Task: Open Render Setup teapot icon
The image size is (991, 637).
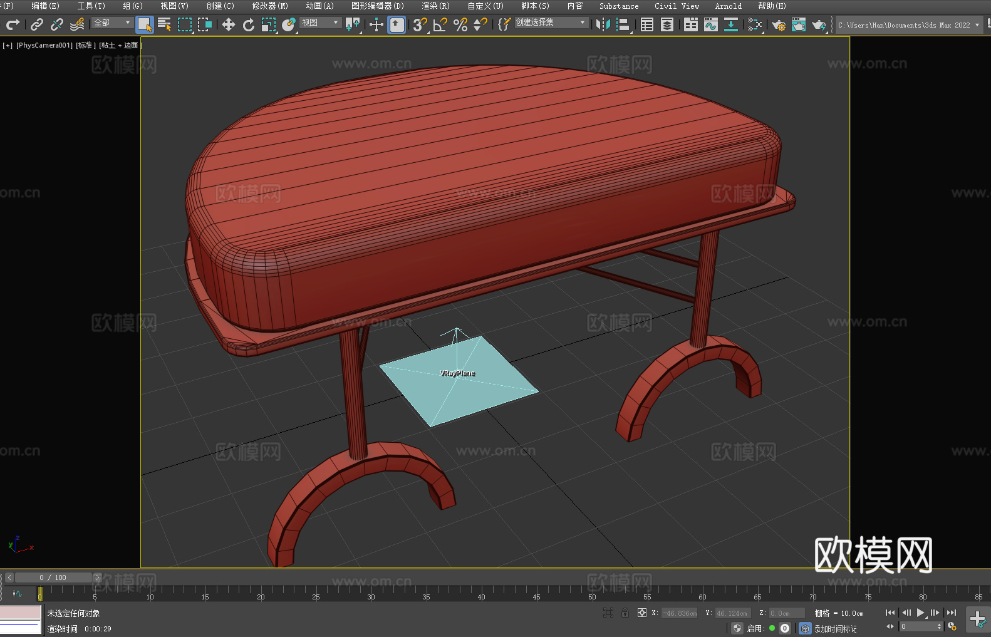Action: click(x=779, y=24)
